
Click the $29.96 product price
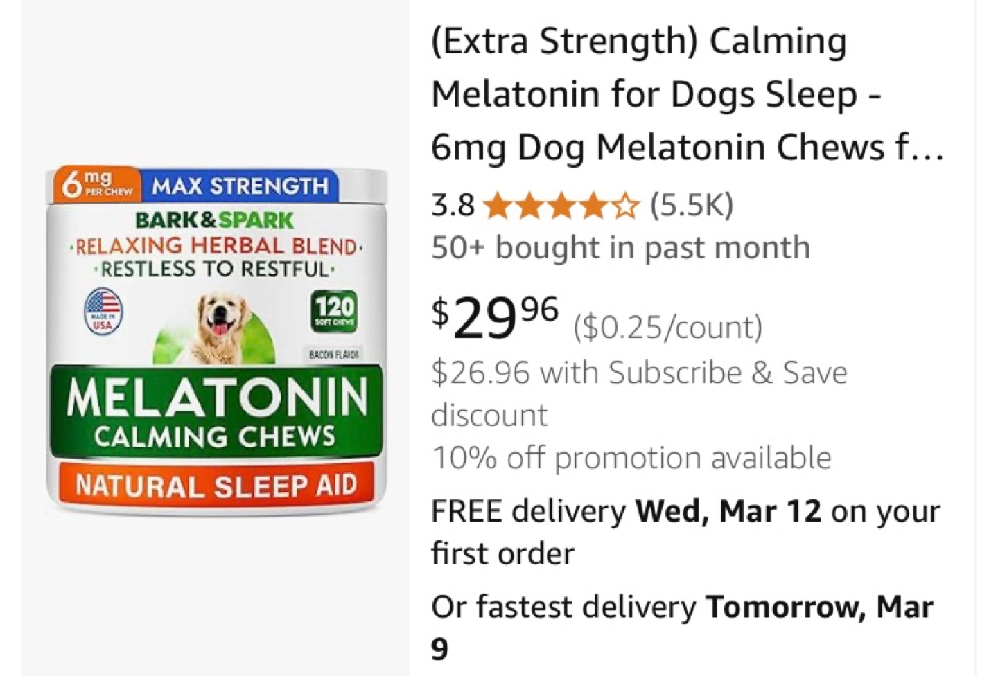(x=495, y=318)
